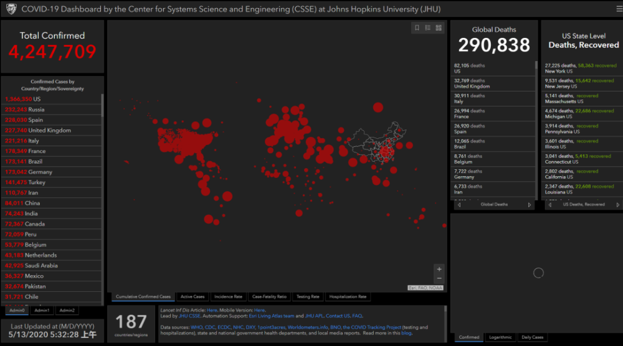Open the map legend list icon

click(x=428, y=28)
